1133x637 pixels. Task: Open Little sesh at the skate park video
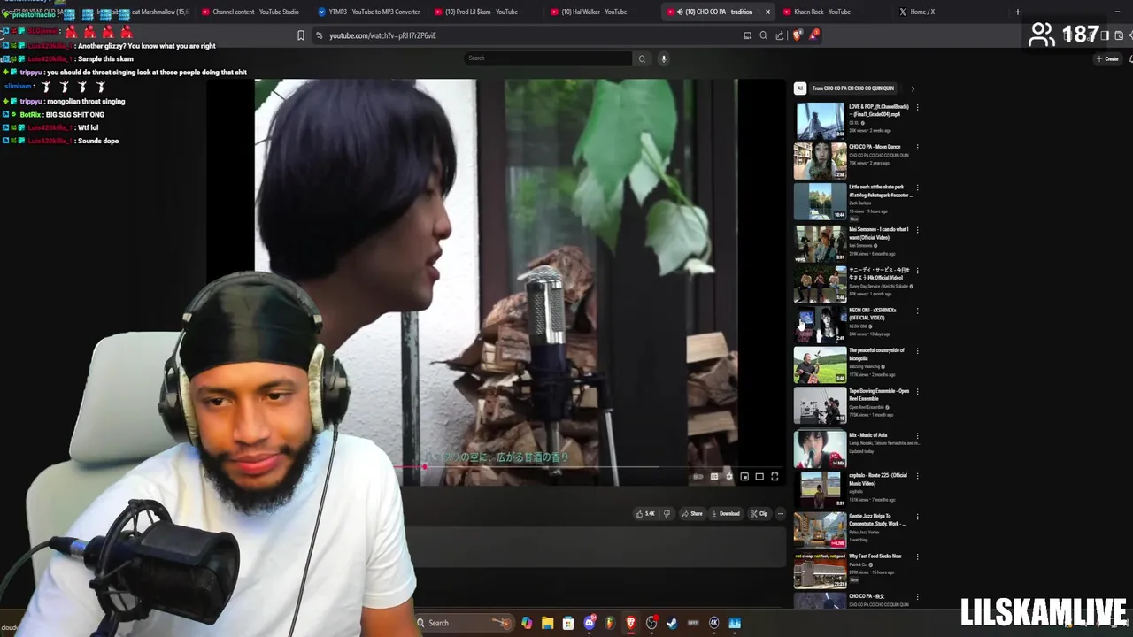coord(820,201)
